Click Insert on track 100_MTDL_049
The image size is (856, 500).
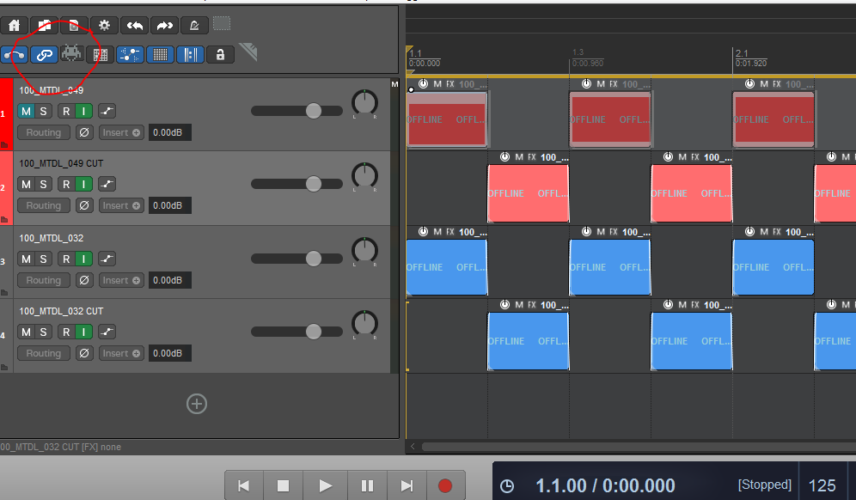[x=121, y=132]
